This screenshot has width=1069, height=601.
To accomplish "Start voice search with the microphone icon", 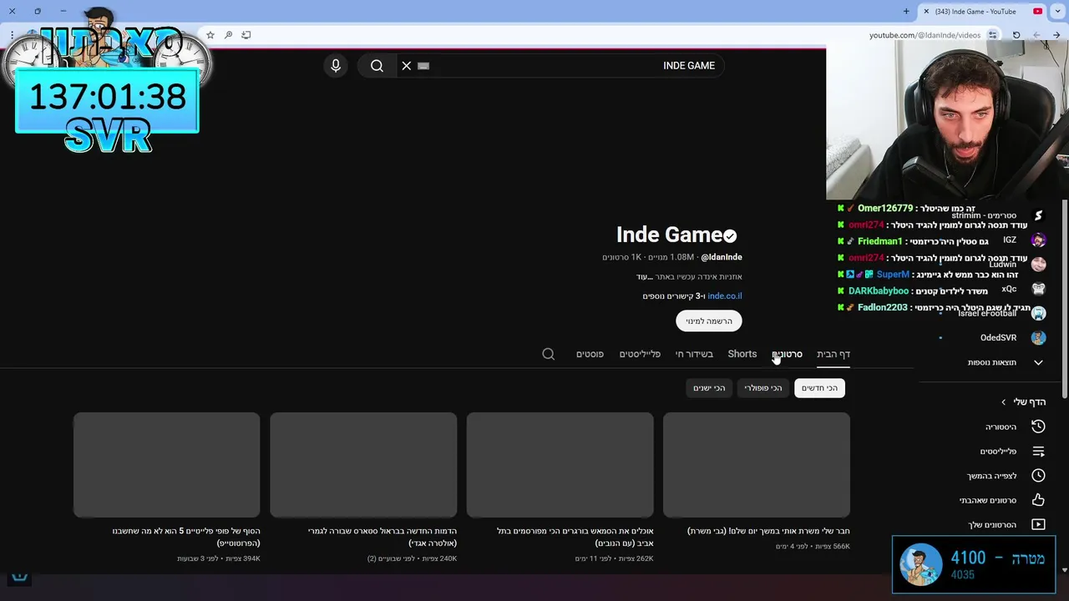I will pos(336,66).
